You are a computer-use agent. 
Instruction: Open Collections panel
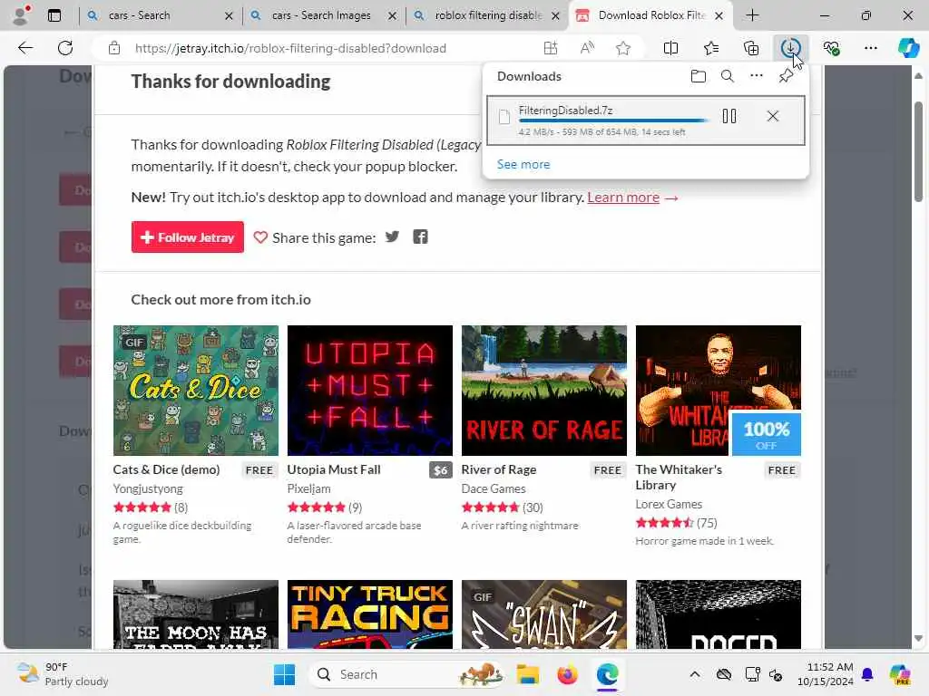point(750,48)
